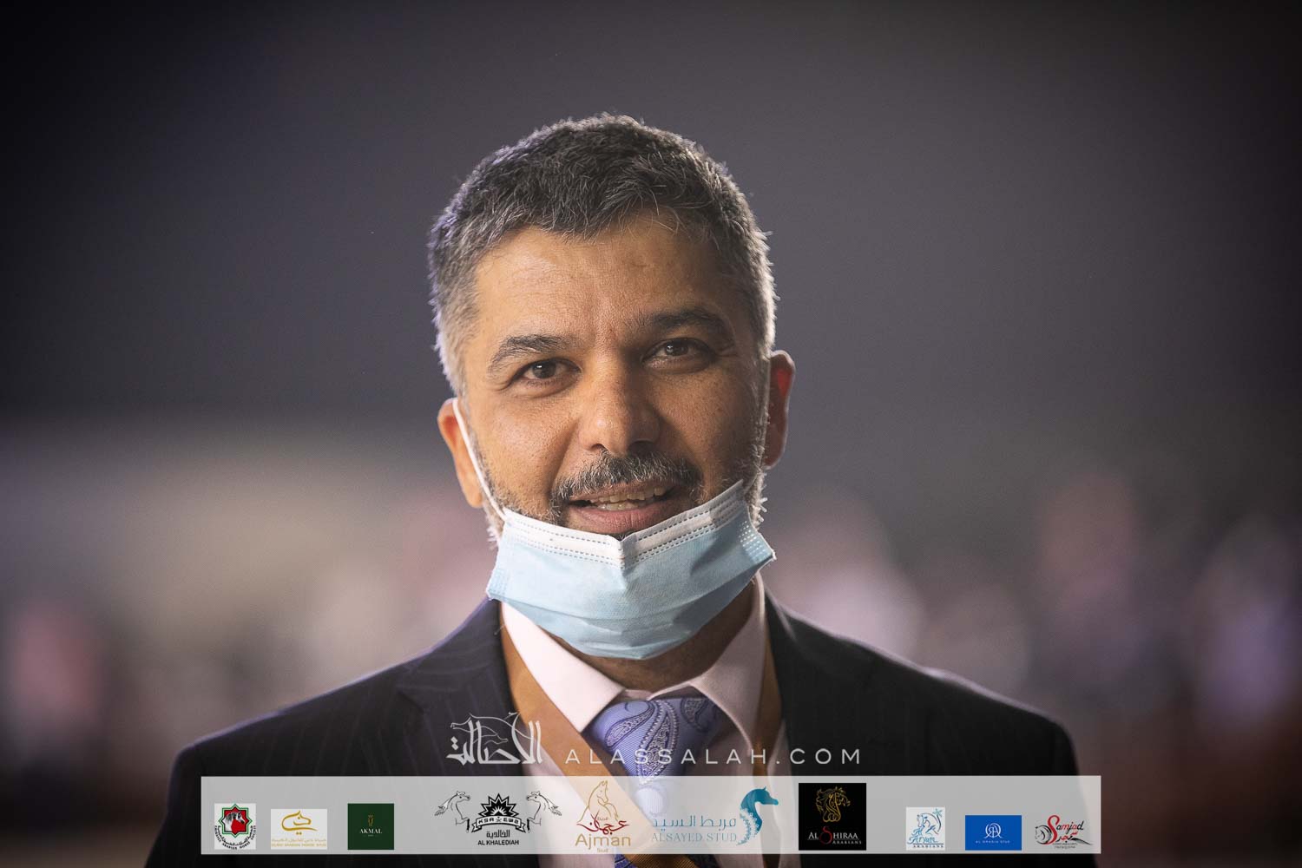Open the ALASSALAH.COM watermark link
The image size is (1302, 868).
pos(712,756)
